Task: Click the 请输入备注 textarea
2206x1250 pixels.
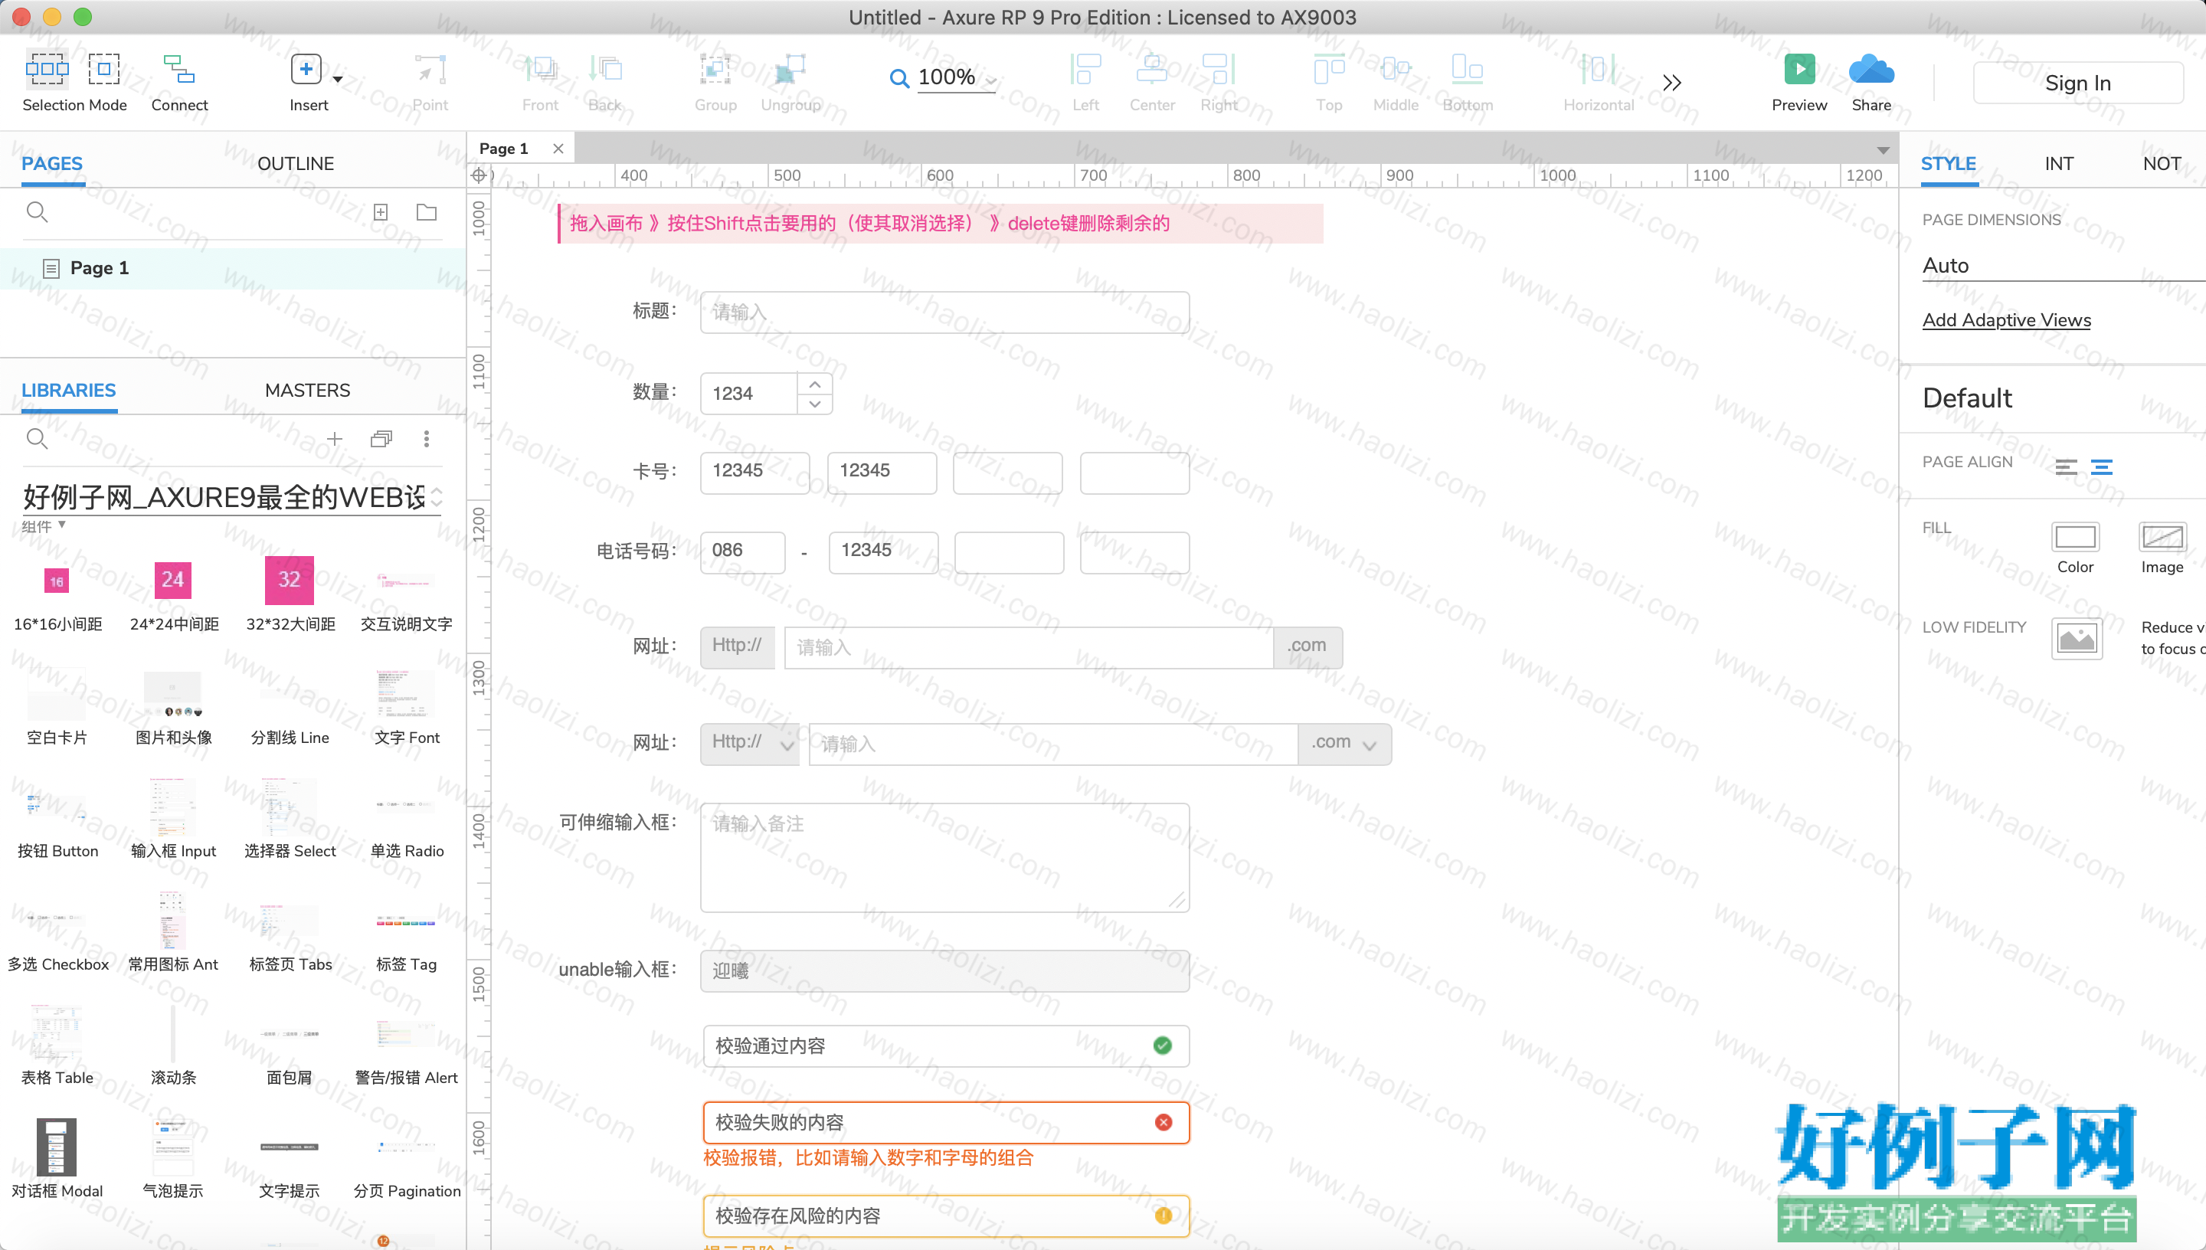Action: click(x=944, y=858)
